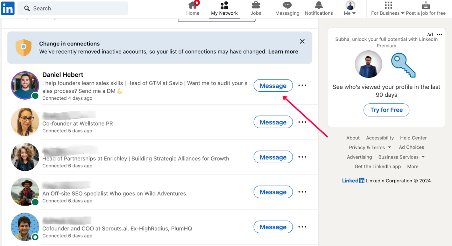Click Try for Free on the Premium ad
The image size is (452, 246).
(386, 110)
